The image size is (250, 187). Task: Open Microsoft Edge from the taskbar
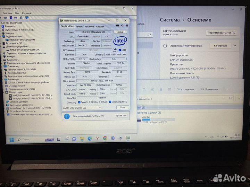click(90, 139)
